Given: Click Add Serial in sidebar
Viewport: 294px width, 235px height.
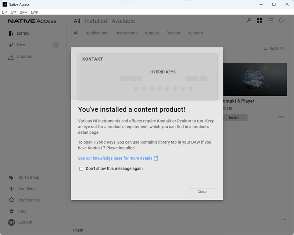Looking at the screenshot, I should (x=27, y=189).
